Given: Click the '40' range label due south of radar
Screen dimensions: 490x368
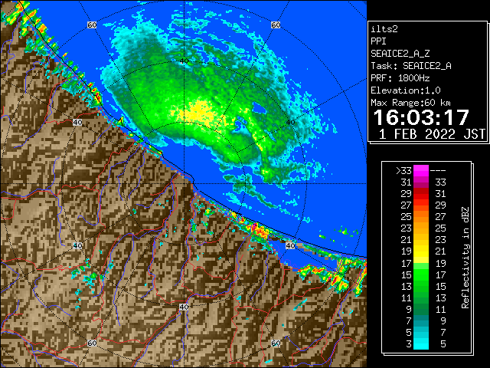Looking at the screenshot, I should [184, 307].
